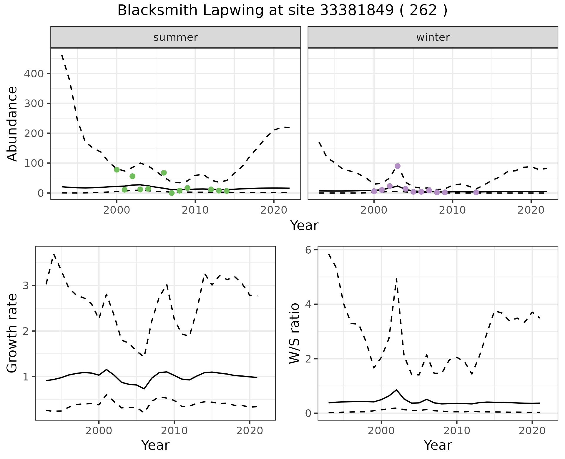This screenshot has width=565, height=459.
Task: Click the 2010 tick under summer panel
Action: 195,210
